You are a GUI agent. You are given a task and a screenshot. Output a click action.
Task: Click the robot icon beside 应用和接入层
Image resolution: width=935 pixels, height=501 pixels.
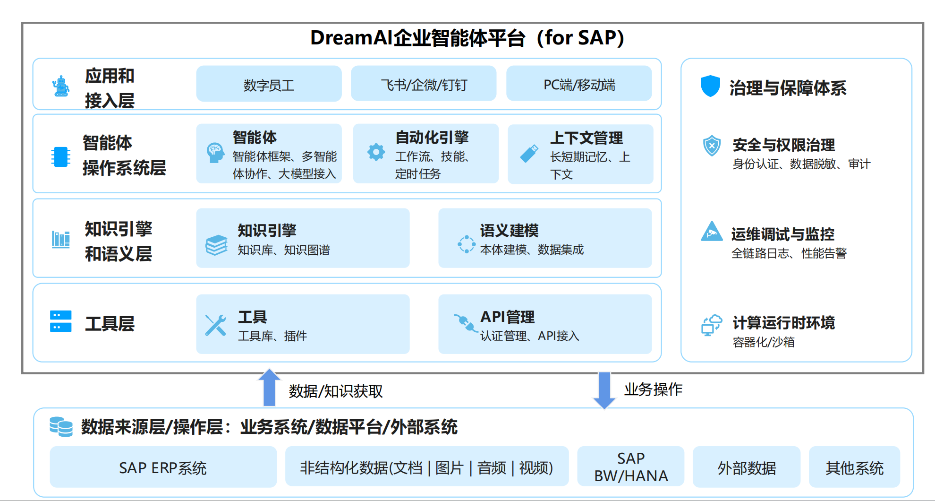(x=61, y=86)
